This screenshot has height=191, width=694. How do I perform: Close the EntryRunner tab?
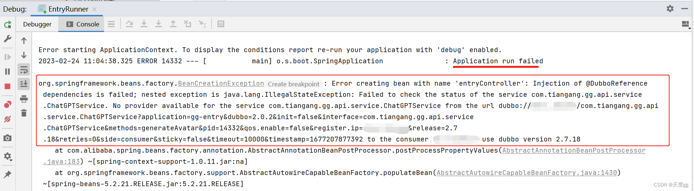pyautogui.click(x=94, y=9)
